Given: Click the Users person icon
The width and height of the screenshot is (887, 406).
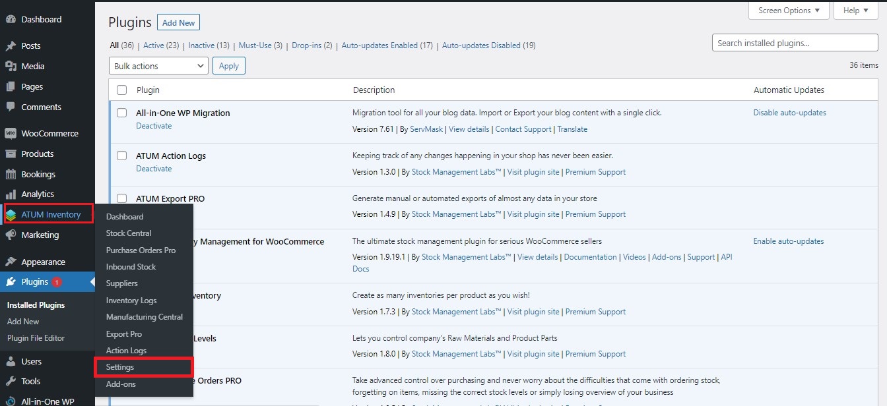Looking at the screenshot, I should click(x=11, y=361).
